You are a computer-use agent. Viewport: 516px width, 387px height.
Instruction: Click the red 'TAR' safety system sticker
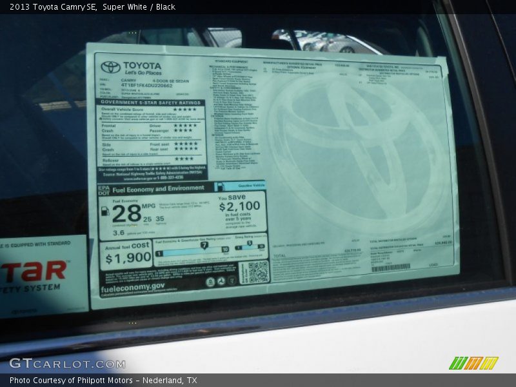click(x=34, y=271)
